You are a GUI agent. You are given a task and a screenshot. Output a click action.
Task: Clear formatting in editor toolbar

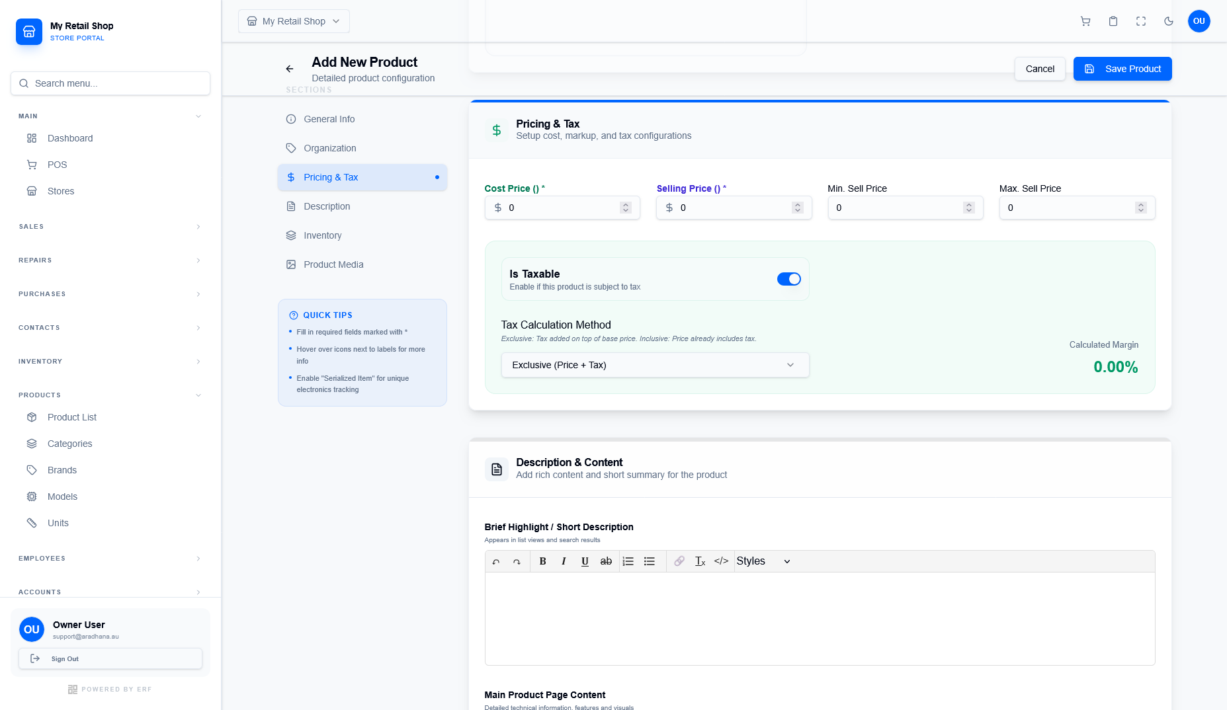[x=700, y=561]
